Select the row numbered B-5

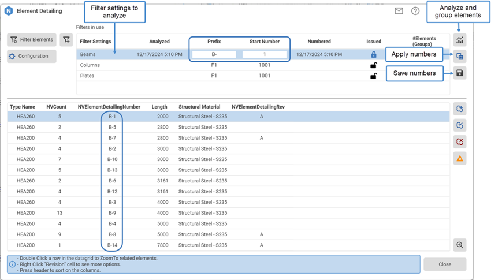pyautogui.click(x=229, y=128)
